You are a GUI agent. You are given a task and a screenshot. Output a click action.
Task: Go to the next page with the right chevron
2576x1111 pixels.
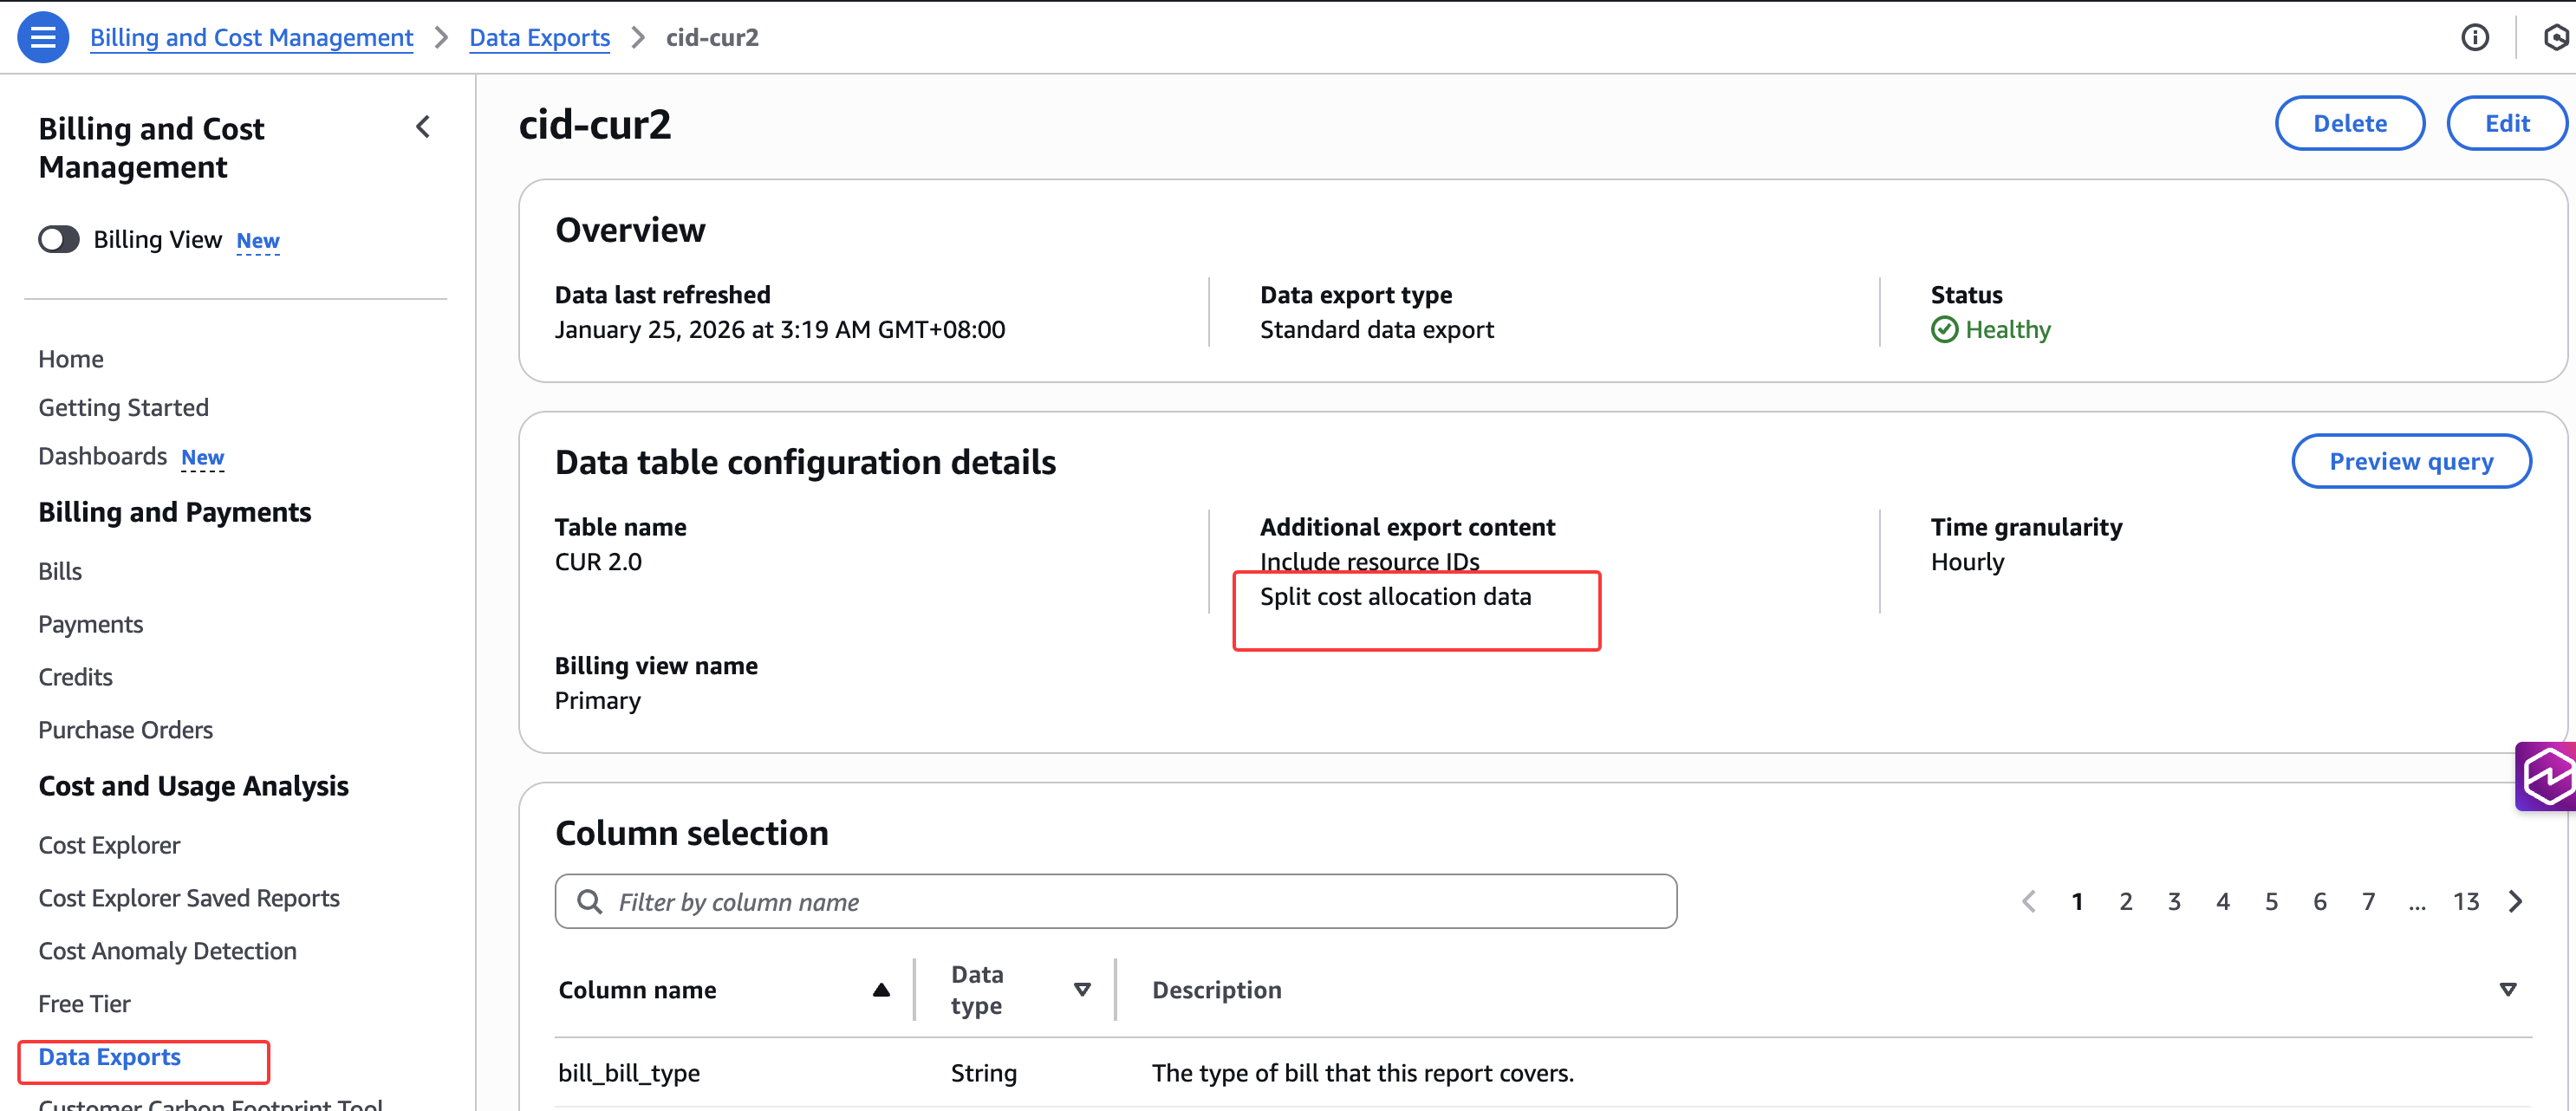[2516, 902]
